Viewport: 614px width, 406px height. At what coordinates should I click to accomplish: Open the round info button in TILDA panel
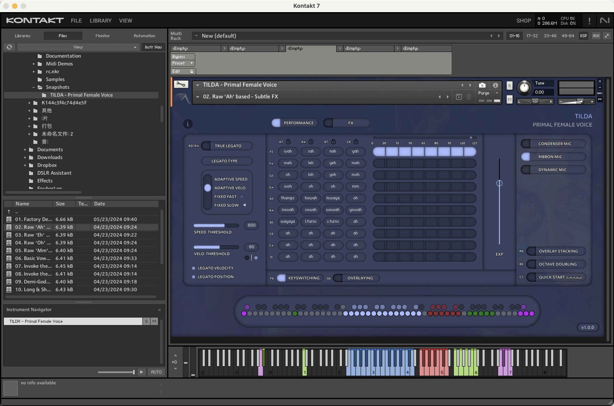coord(188,124)
